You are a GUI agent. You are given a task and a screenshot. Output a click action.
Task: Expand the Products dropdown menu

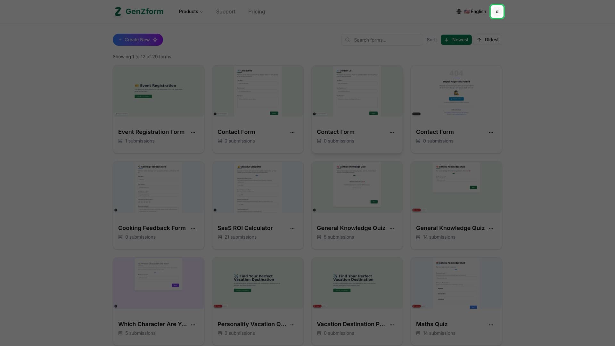click(x=191, y=12)
